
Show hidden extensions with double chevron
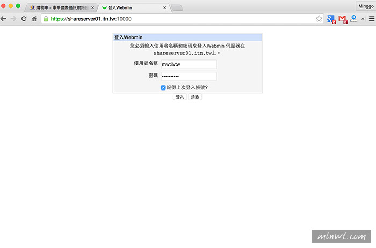coord(363,19)
